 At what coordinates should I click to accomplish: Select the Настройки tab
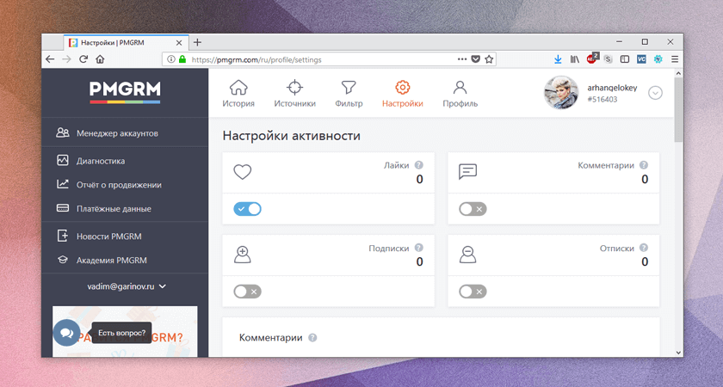click(403, 94)
